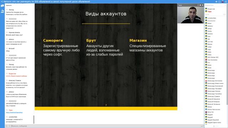Select participant Yury Kononenko in the list
This screenshot has width=228, height=128.
212,60
